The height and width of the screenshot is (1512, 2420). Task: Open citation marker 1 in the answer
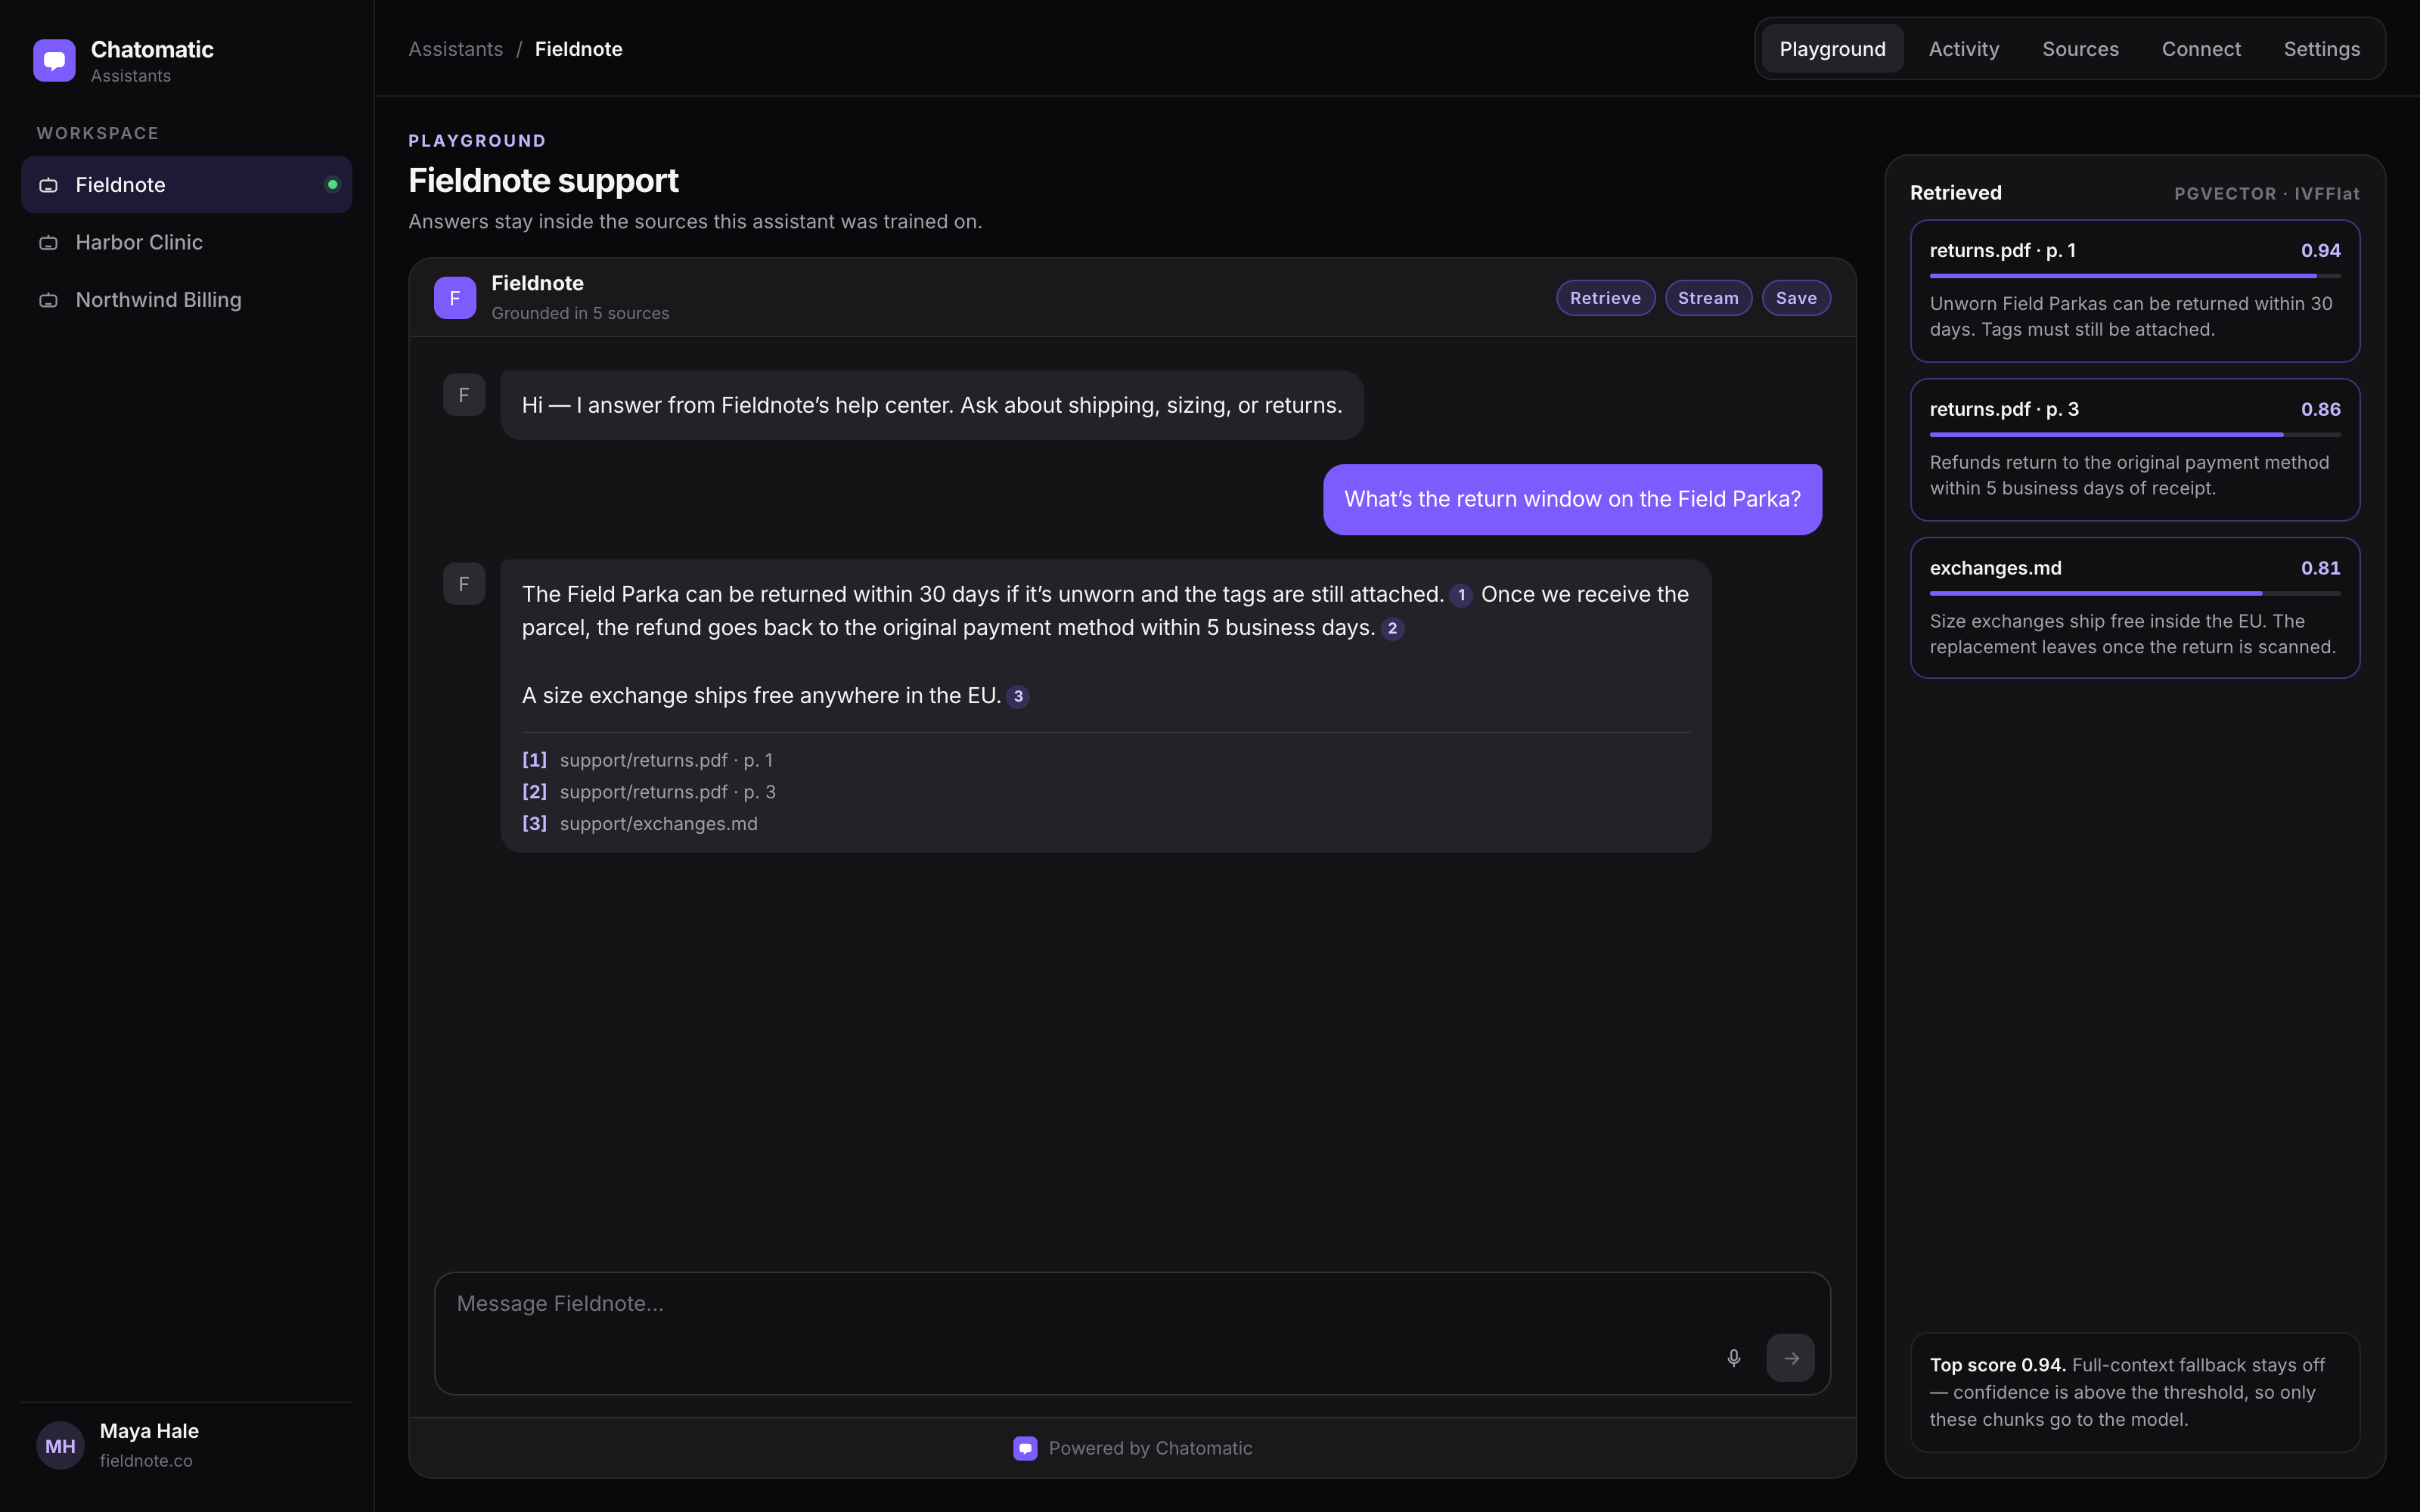[x=1461, y=595]
